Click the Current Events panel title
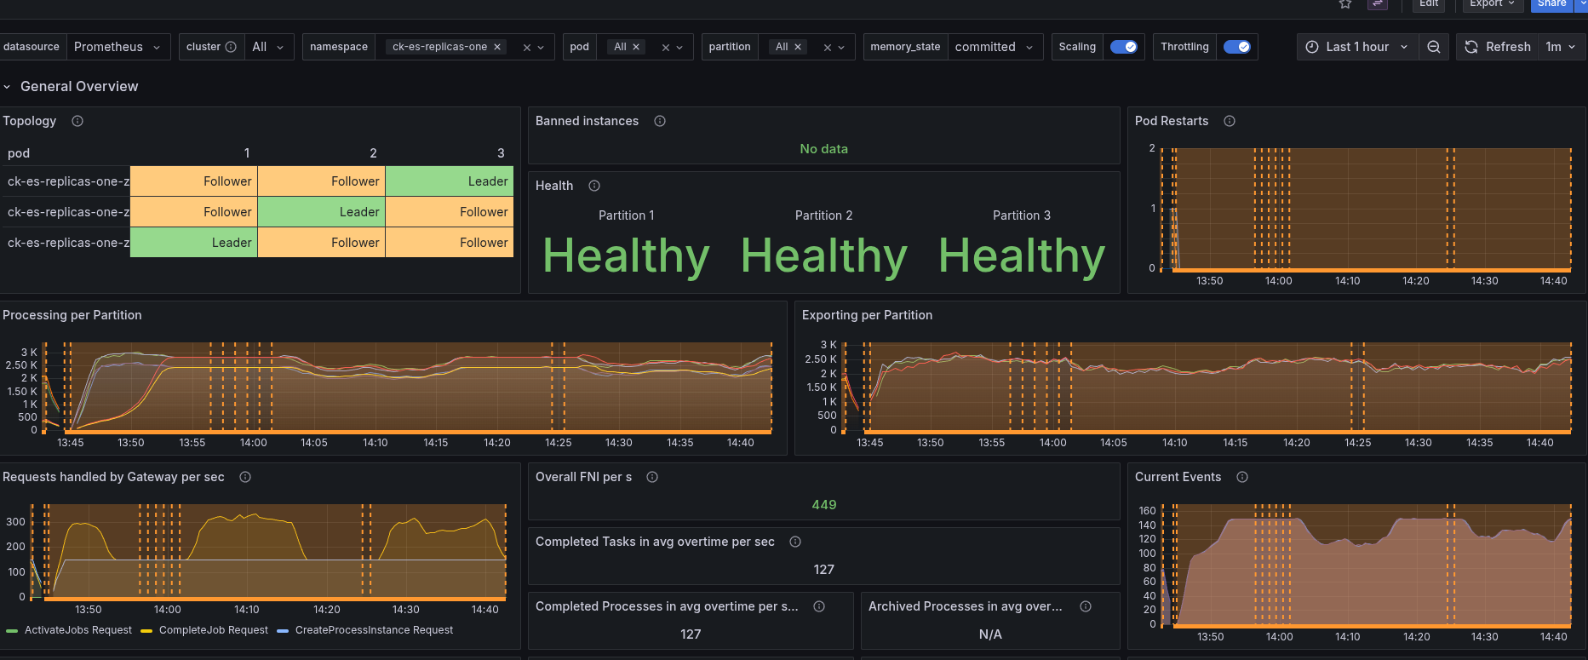The height and width of the screenshot is (660, 1588). [1178, 477]
